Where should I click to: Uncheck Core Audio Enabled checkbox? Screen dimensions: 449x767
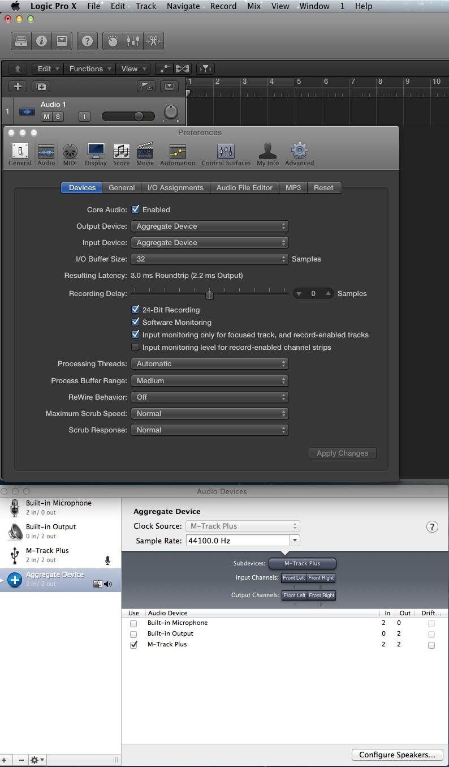[135, 209]
